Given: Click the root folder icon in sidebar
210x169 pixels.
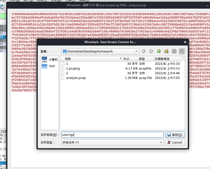Looking at the screenshot, I should coord(44,66).
